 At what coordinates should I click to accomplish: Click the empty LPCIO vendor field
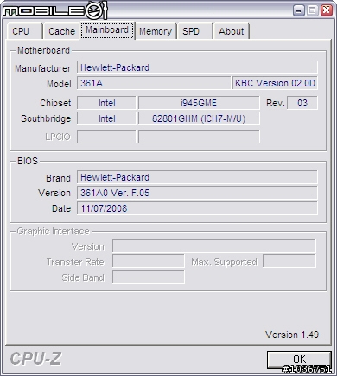[106, 137]
